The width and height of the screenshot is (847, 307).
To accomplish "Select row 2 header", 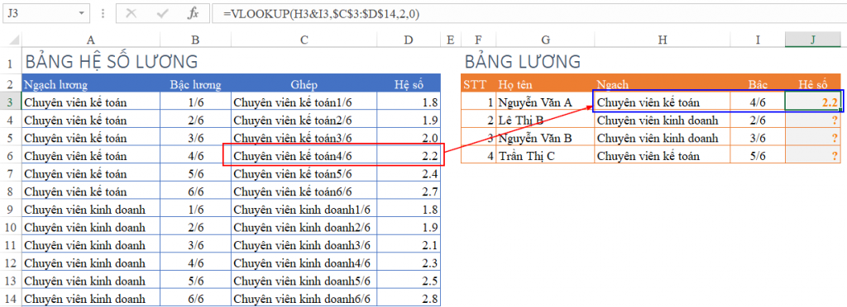I will pyautogui.click(x=10, y=84).
